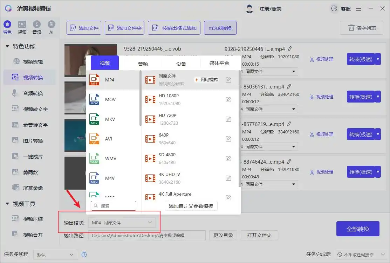Click edit icon beside HD 720P preset

(228, 119)
